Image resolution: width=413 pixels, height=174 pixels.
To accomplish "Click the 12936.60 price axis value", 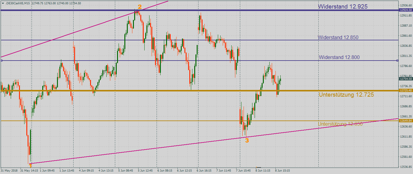I will 405,6.
